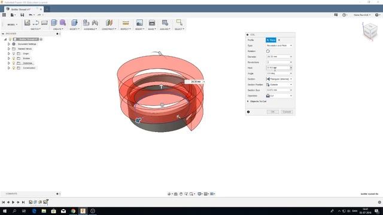Select the sketch Rectangle tool icon
Image resolution: width=383 pixels, height=215 pixels.
click(x=44, y=23)
